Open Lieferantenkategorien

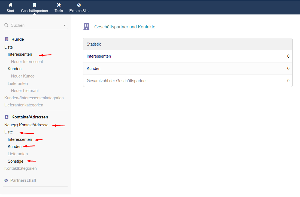click(24, 105)
